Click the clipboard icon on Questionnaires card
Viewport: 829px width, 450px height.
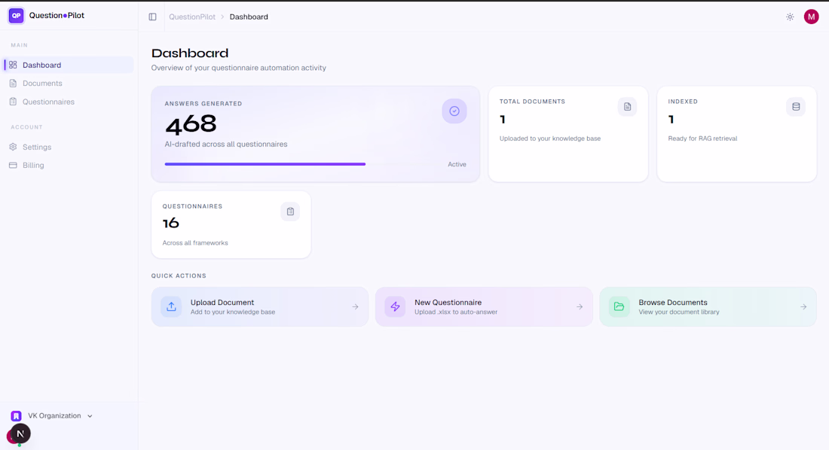tap(290, 211)
